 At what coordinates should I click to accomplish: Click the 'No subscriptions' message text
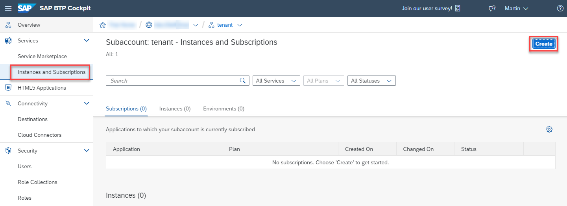(x=331, y=162)
